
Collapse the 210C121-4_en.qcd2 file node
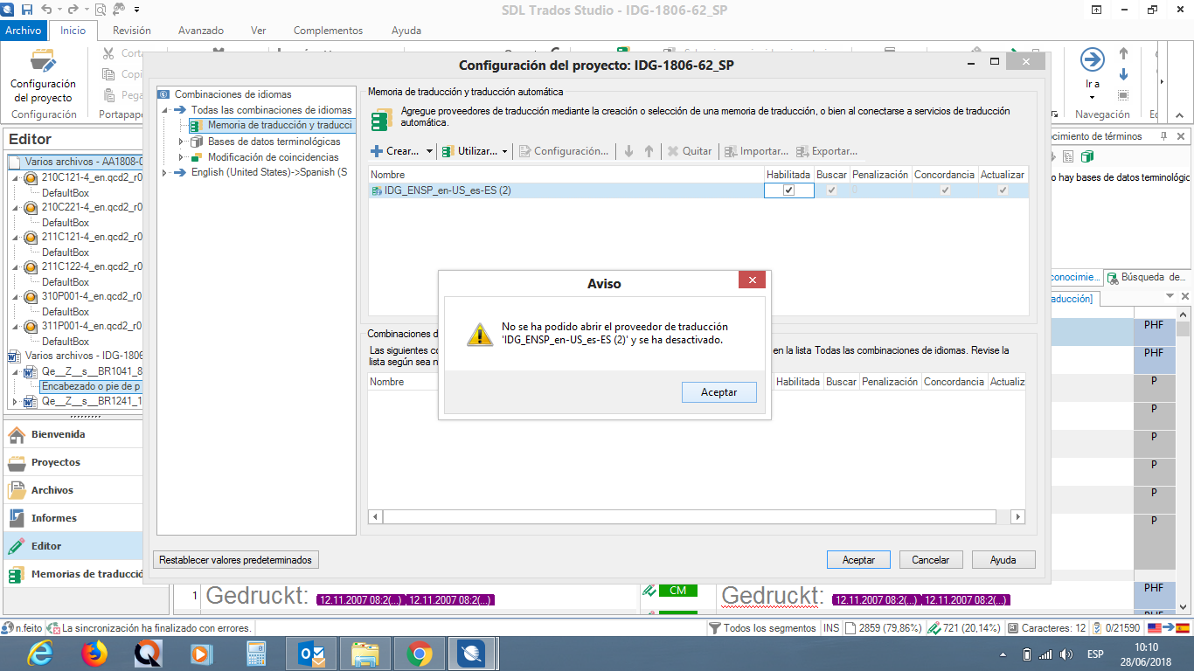[13, 177]
